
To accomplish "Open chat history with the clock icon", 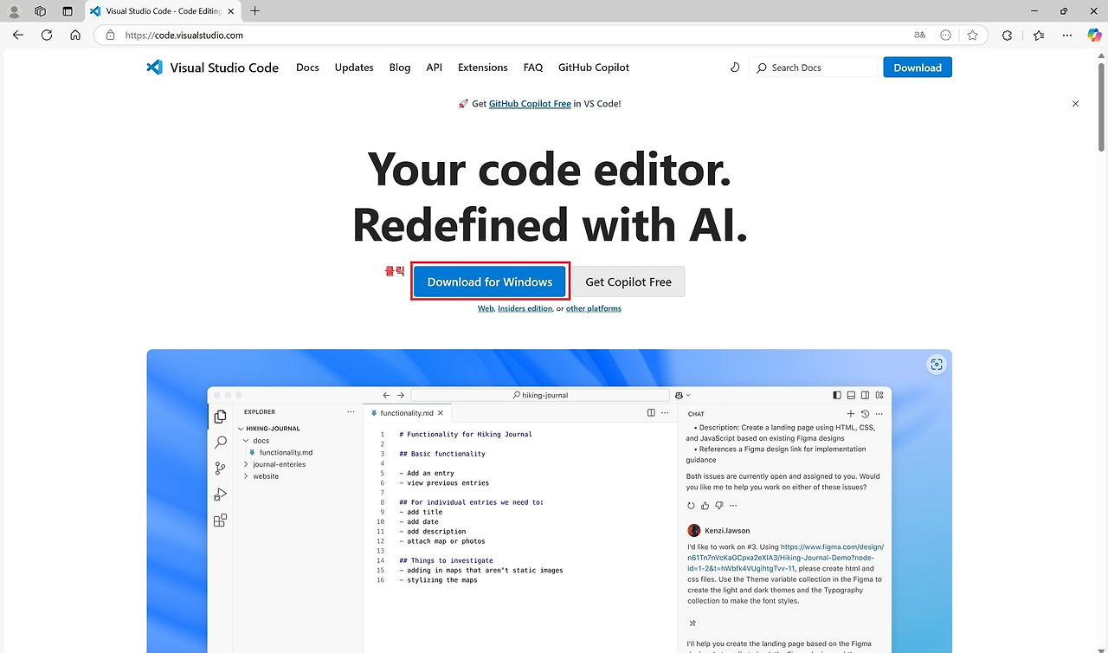I will pyautogui.click(x=865, y=414).
